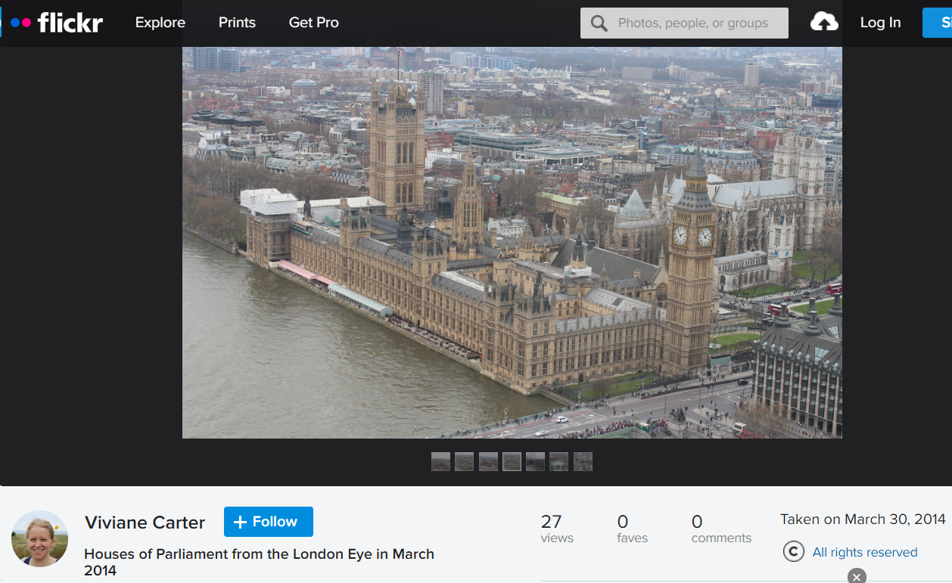Go to Get Pro

(x=314, y=23)
